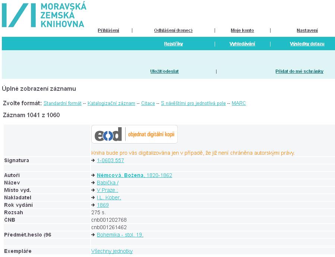
Task: Click the arrow icon beside Autoři
Action: click(x=93, y=175)
